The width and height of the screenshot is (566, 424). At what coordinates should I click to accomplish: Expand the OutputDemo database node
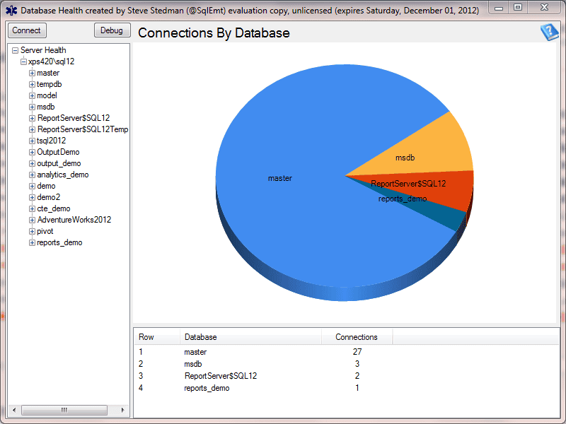[x=32, y=152]
